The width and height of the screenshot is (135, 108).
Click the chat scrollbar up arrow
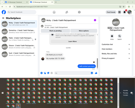pyautogui.click(x=97, y=35)
